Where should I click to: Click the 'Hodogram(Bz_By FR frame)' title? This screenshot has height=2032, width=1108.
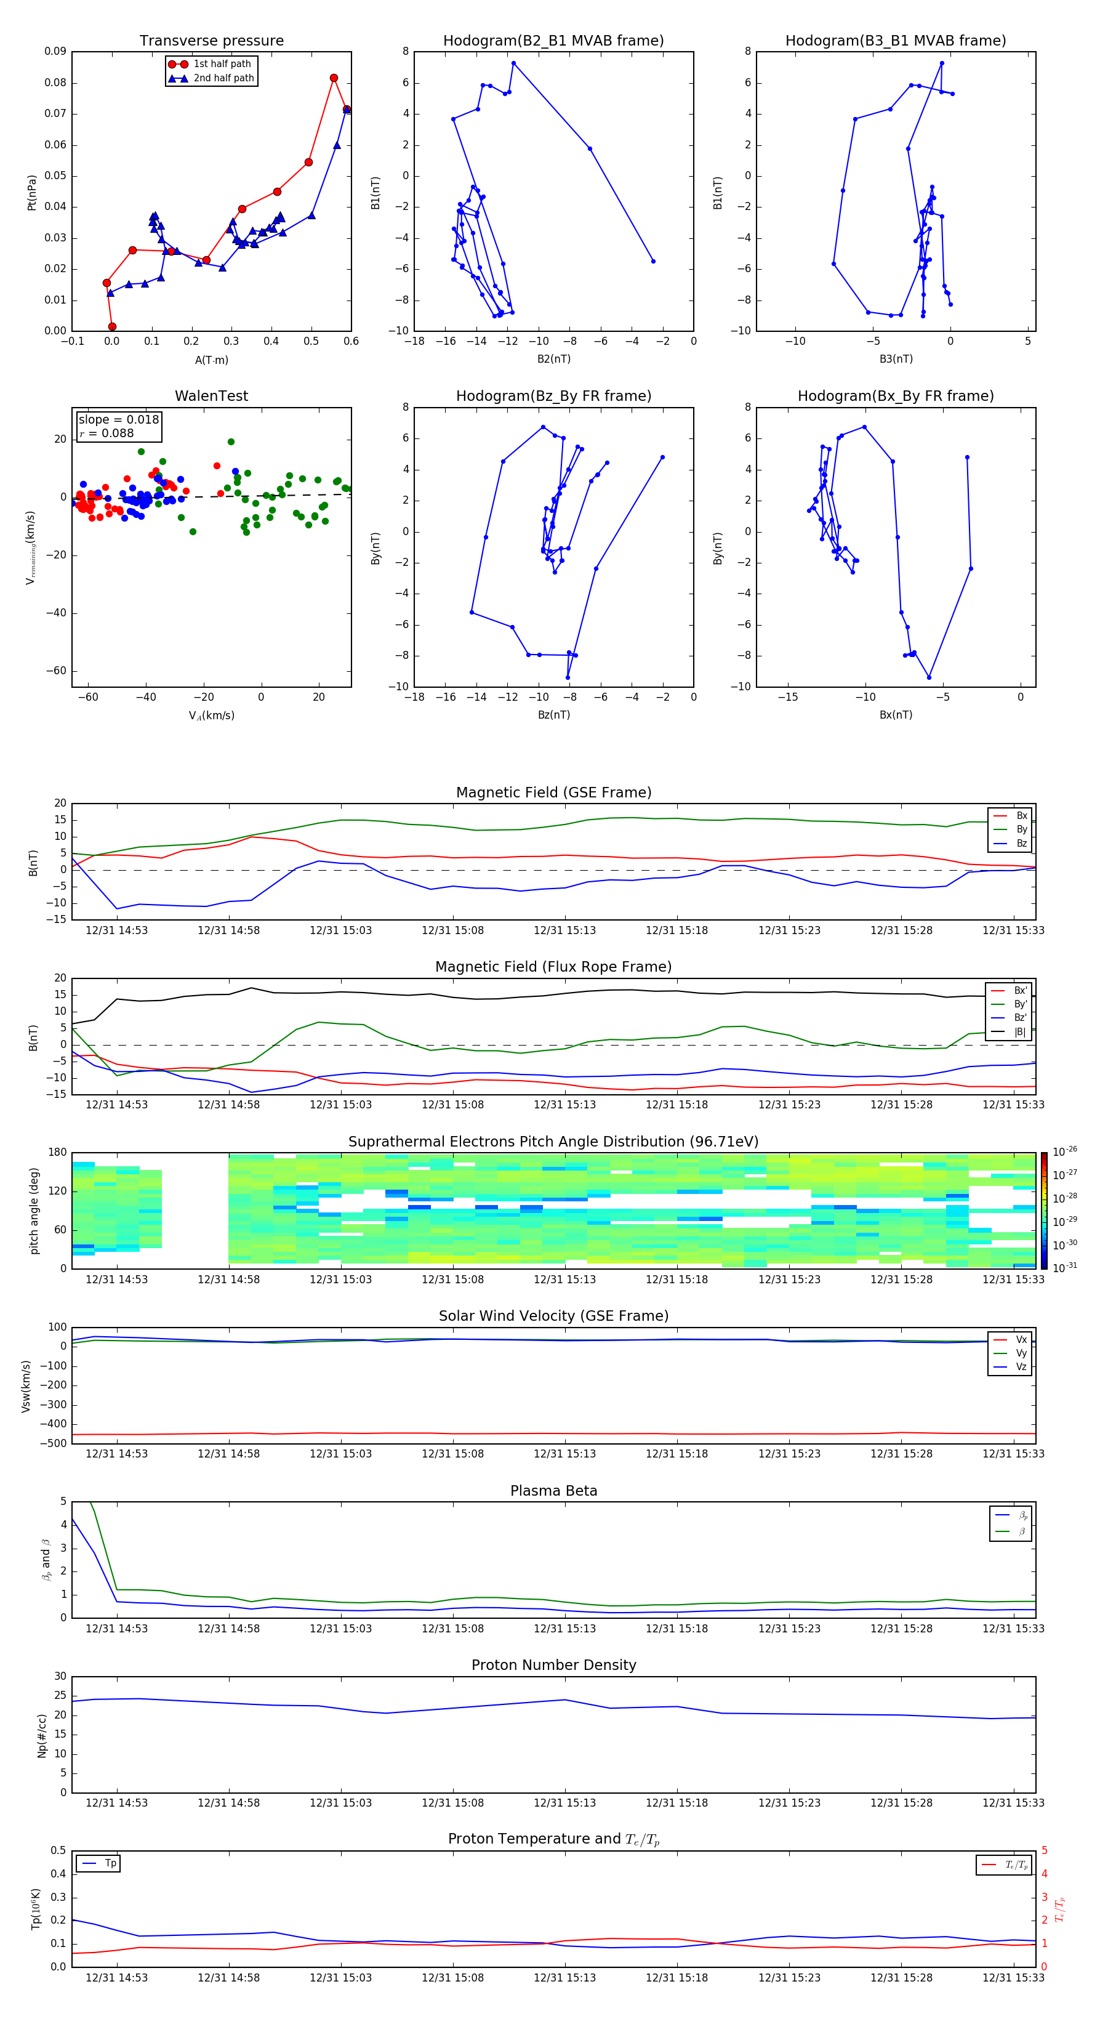553,396
